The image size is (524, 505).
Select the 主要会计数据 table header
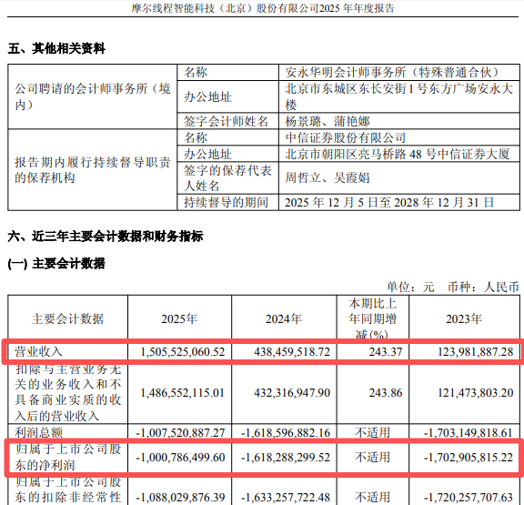click(x=68, y=318)
